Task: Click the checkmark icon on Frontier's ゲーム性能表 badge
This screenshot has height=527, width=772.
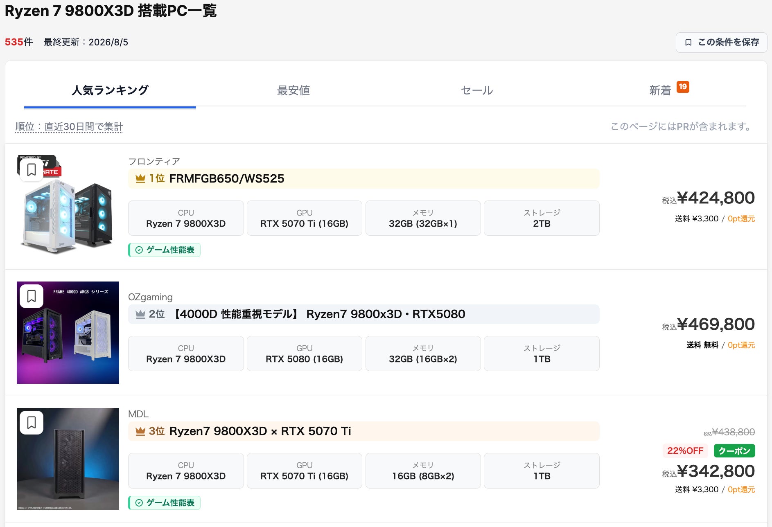Action: tap(139, 250)
